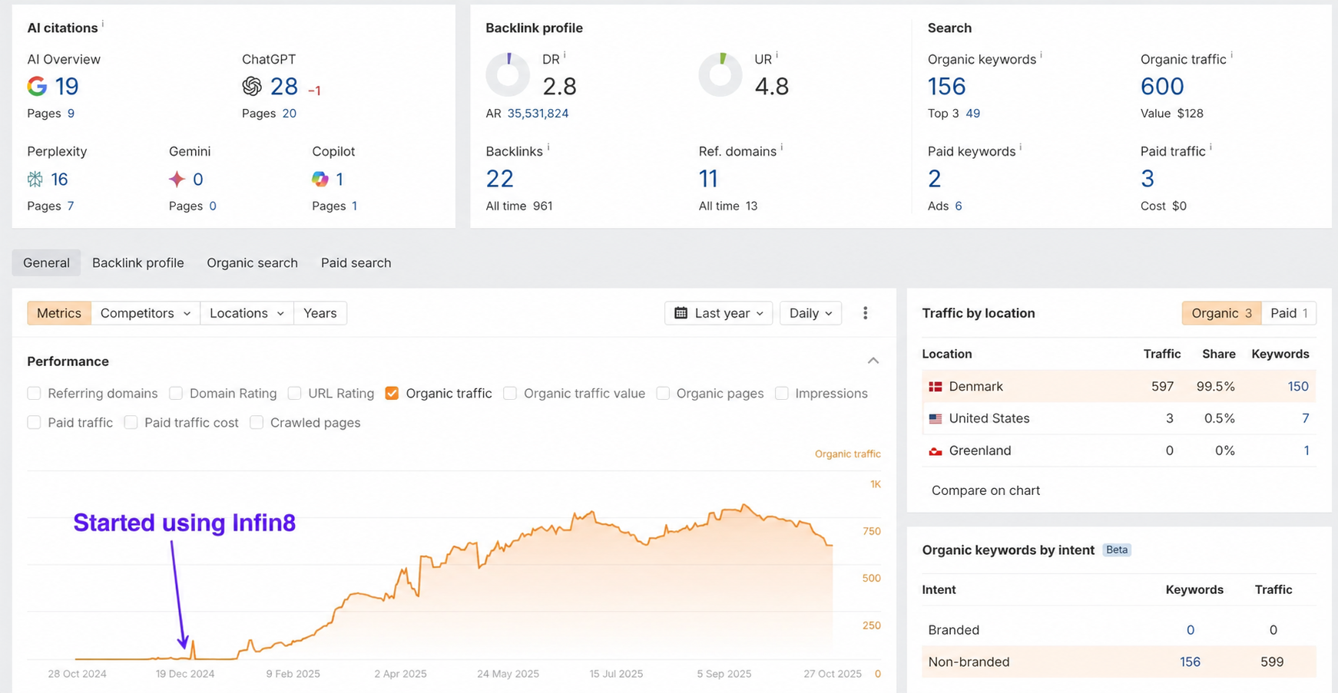1338x693 pixels.
Task: Open the Top 3 count 49
Action: click(x=972, y=114)
